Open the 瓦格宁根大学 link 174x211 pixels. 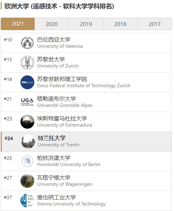click(x=54, y=178)
